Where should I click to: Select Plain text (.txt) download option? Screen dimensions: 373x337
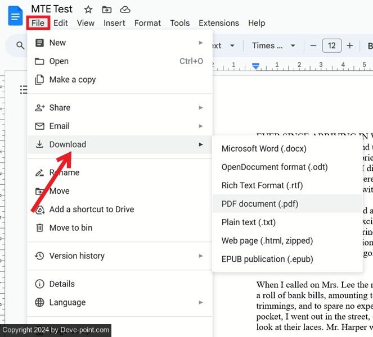pyautogui.click(x=249, y=222)
